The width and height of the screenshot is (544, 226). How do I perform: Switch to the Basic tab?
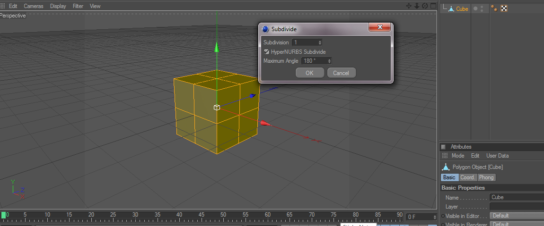pos(449,177)
